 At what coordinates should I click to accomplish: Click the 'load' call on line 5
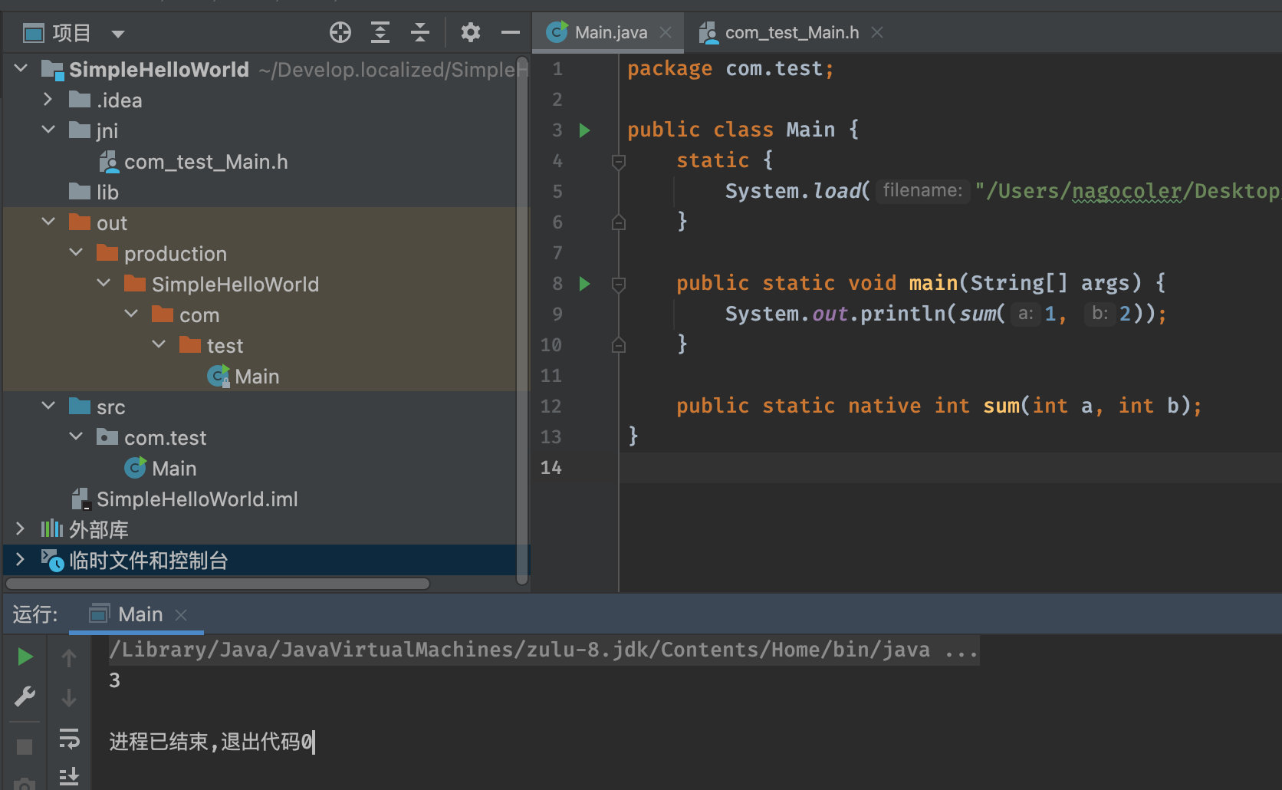point(837,191)
